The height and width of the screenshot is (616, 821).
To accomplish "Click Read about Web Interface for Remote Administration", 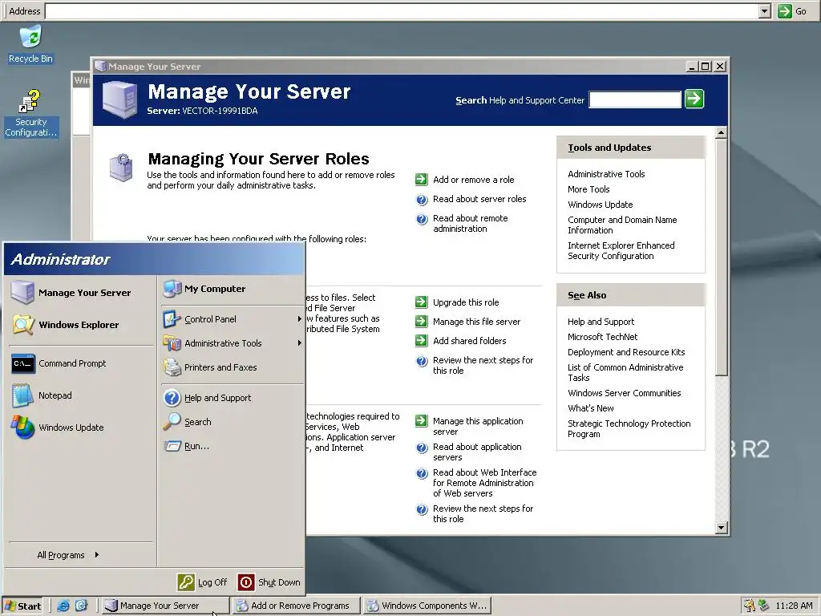I will (484, 483).
